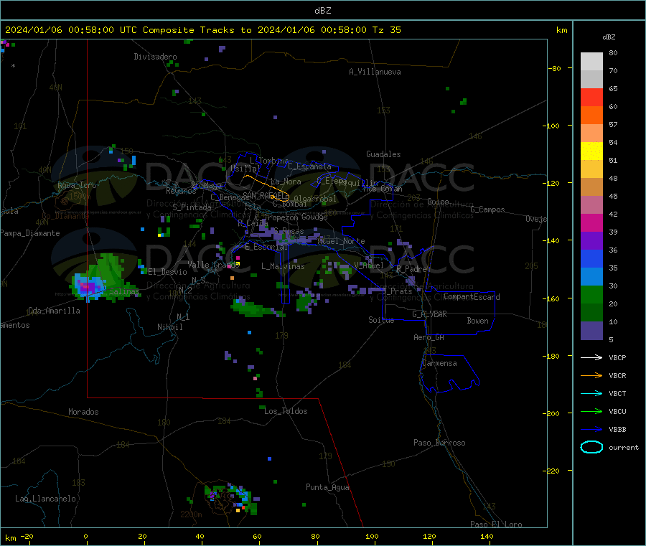Click the 'Pampa_Diamante' map label
646x546 pixels.
tap(30, 233)
